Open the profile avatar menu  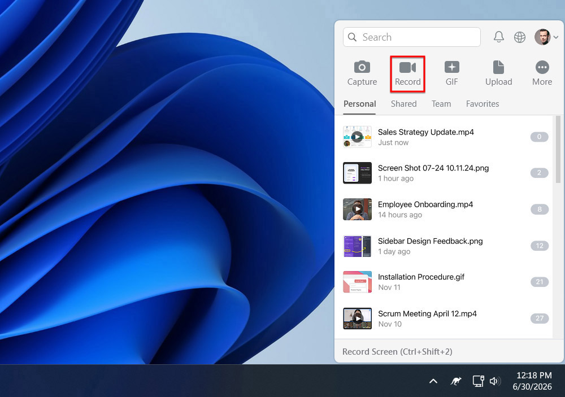pos(542,37)
